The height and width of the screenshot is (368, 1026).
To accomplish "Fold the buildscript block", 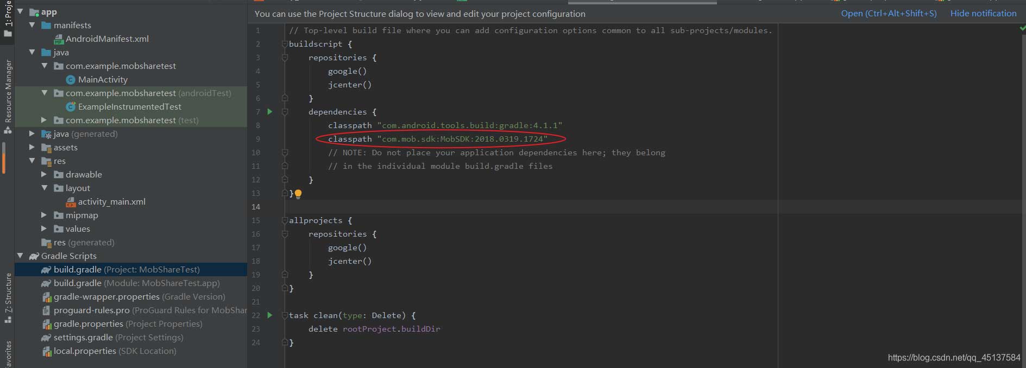I will (x=285, y=44).
